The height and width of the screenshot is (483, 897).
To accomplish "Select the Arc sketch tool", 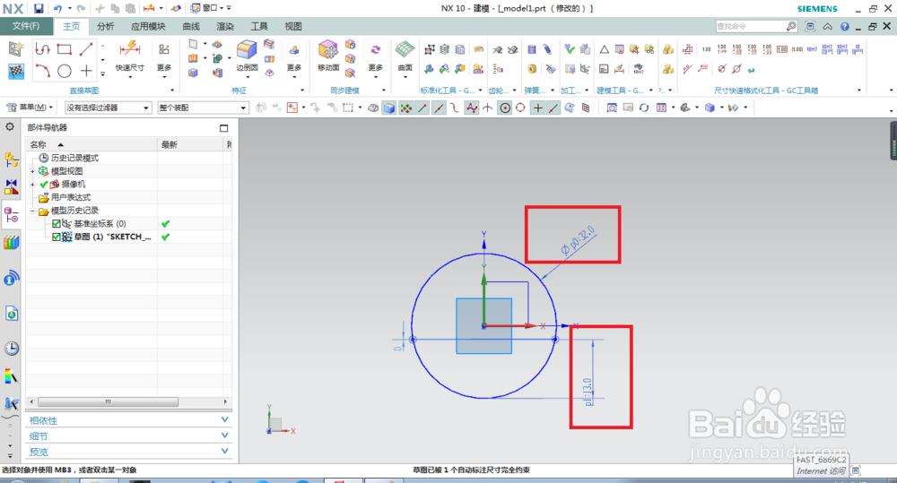I will point(42,71).
